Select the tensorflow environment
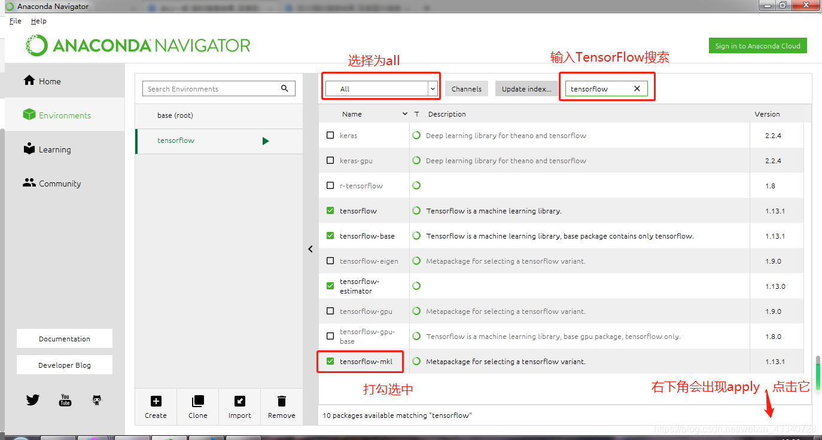 pos(219,141)
